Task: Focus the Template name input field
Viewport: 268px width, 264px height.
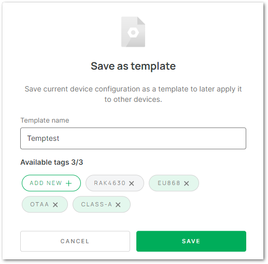Action: coord(133,138)
